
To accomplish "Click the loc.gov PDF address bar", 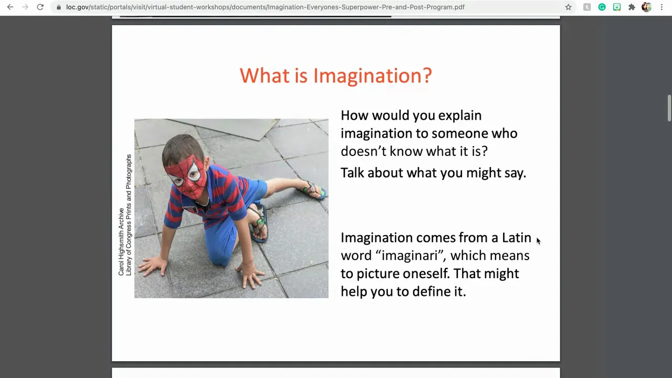I will tap(265, 7).
